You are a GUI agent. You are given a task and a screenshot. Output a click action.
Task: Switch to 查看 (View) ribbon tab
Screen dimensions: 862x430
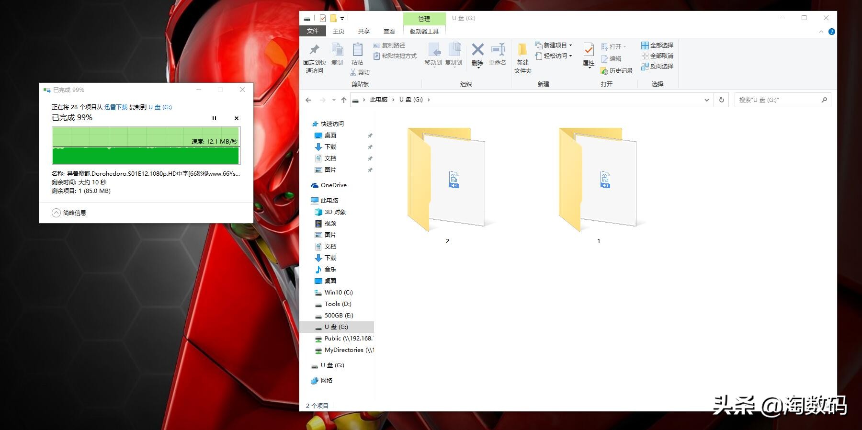coord(389,32)
